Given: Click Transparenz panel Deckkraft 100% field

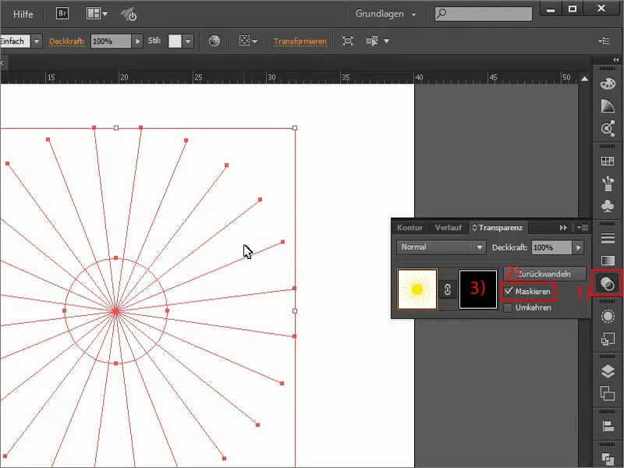Looking at the screenshot, I should coord(551,247).
